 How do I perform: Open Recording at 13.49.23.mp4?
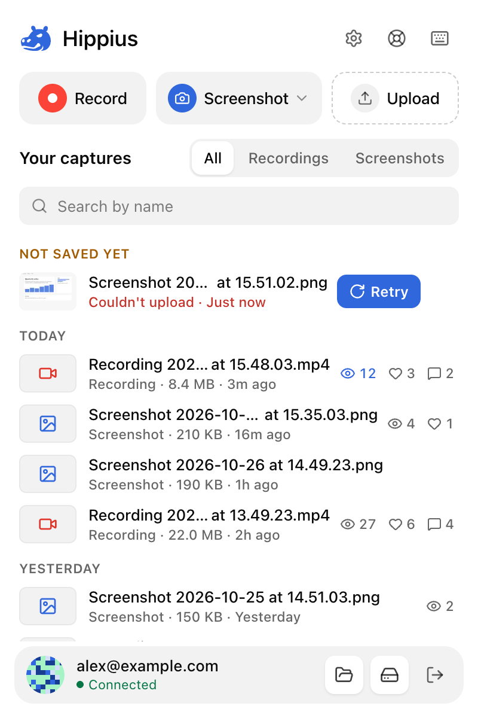pos(209,515)
